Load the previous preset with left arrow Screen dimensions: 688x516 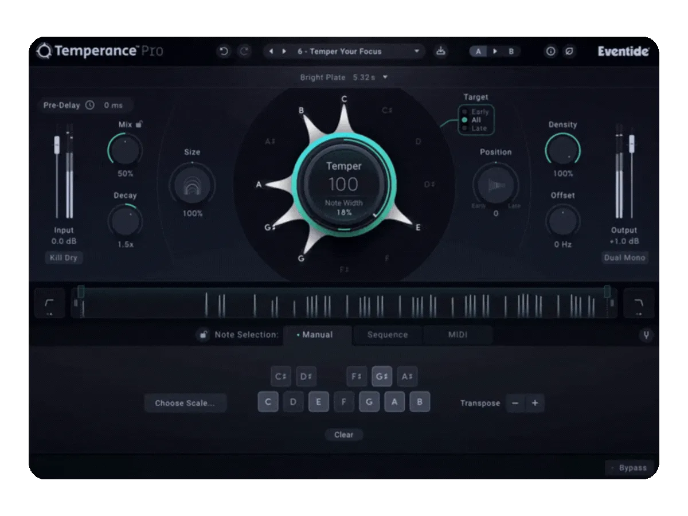click(x=271, y=52)
